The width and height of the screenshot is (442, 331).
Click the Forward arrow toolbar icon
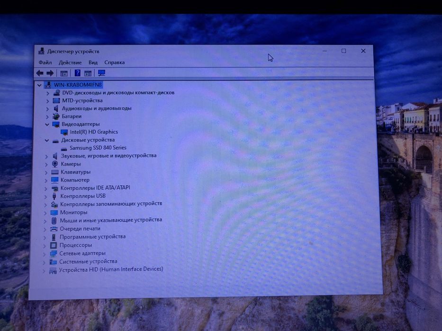coord(50,73)
